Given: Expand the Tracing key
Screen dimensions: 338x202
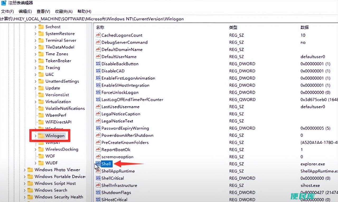Looking at the screenshot, I should 36,68.
